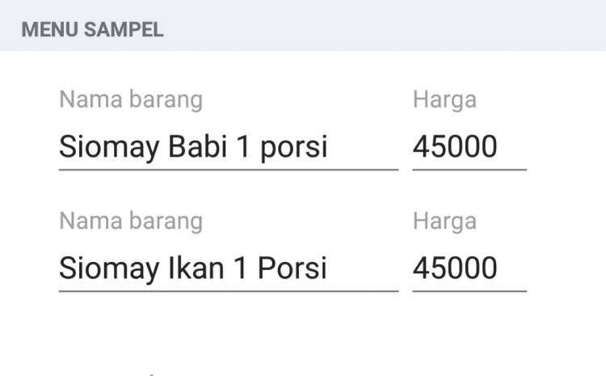
Task: Place cursor on capitalized Porsi in second item
Action: click(x=292, y=268)
